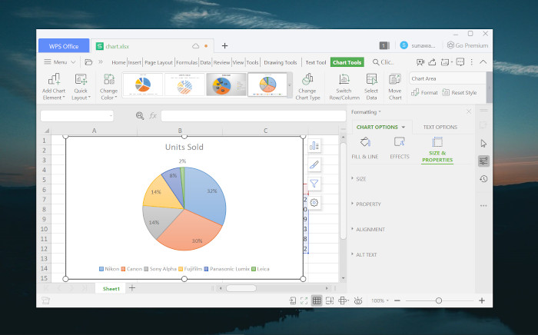This screenshot has height=335, width=538.
Task: Click Chart Elements floating button
Action: click(x=314, y=146)
